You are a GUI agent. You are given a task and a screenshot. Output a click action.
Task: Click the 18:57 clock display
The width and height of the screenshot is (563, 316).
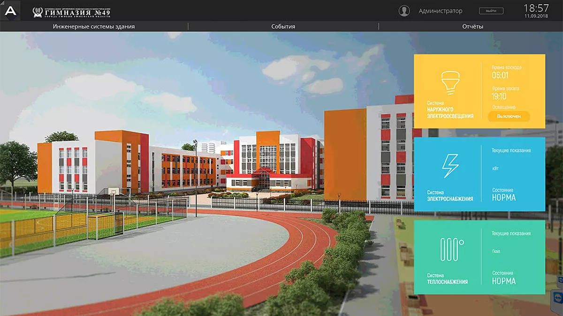(536, 8)
